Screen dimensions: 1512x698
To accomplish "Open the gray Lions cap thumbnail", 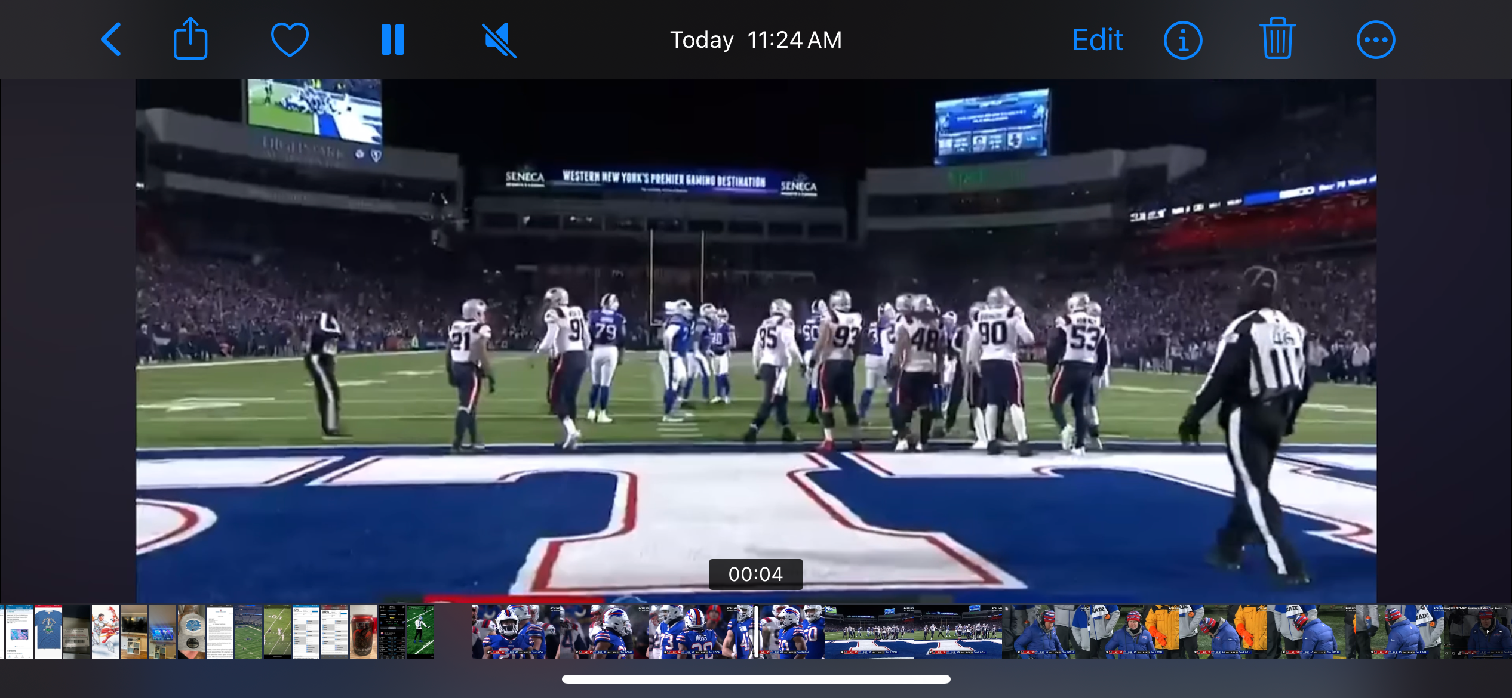I will 191,632.
